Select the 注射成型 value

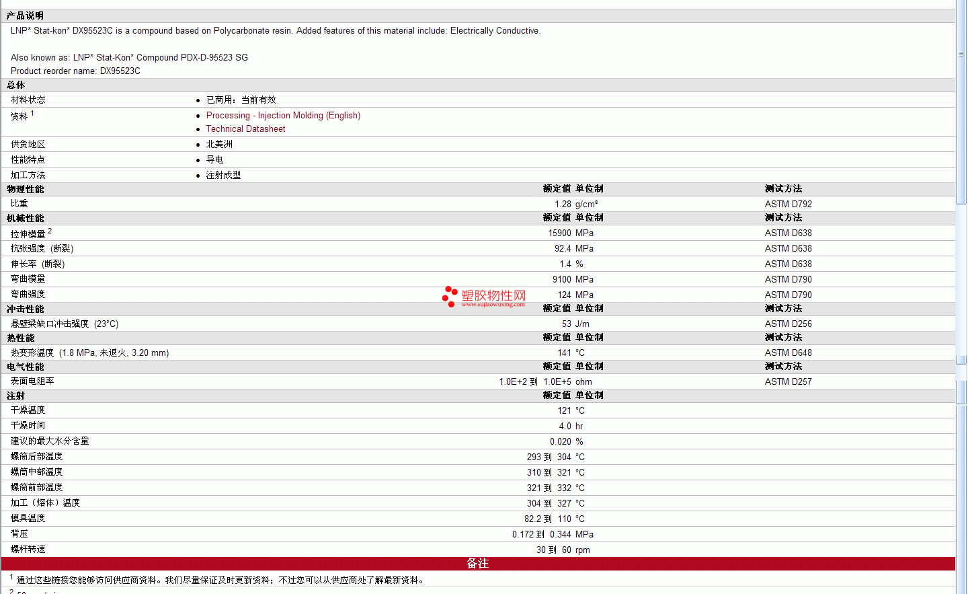223,176
